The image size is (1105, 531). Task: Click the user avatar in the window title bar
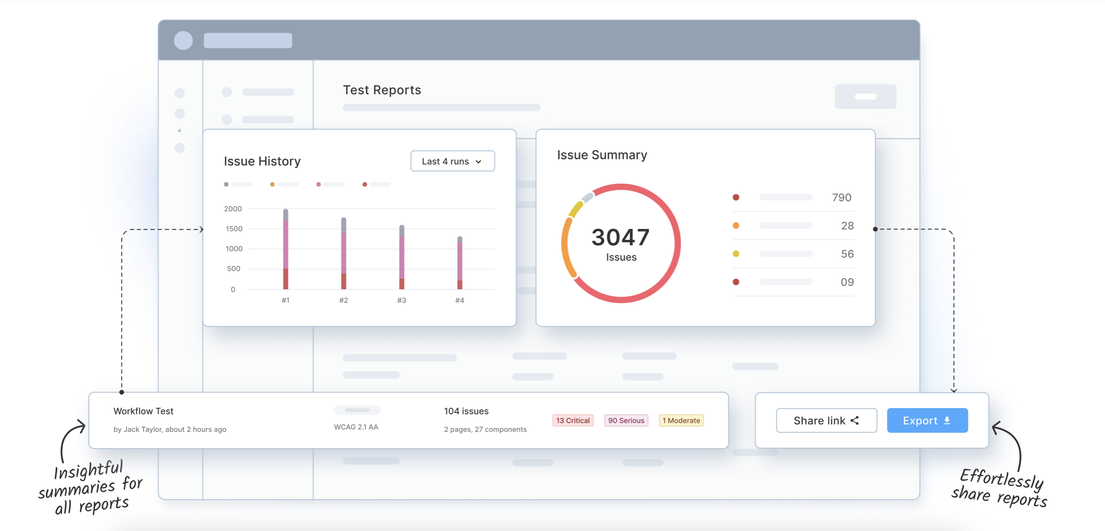pyautogui.click(x=182, y=41)
